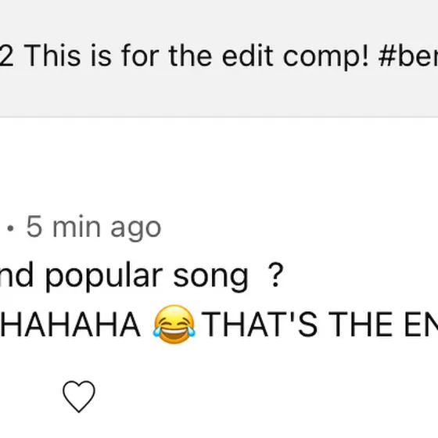Click the caption "This is for the edit comp!"
Image resolution: width=438 pixels, height=438 pixels.
196,56
